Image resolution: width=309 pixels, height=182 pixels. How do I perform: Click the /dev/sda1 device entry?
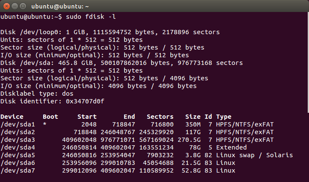pyautogui.click(x=18, y=124)
